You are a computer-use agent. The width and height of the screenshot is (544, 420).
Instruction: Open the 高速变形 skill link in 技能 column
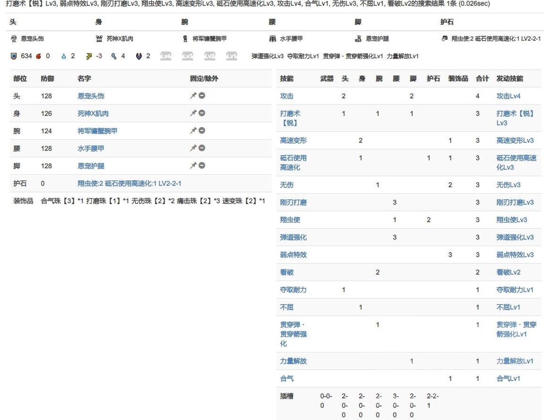(x=293, y=140)
